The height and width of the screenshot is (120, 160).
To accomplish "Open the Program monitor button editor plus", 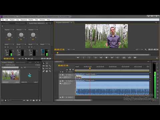I will pyautogui.click(x=157, y=58).
